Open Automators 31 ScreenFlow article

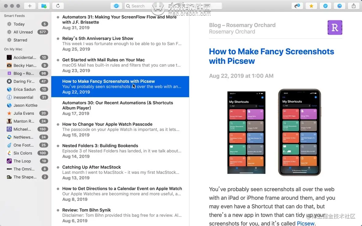pyautogui.click(x=120, y=22)
